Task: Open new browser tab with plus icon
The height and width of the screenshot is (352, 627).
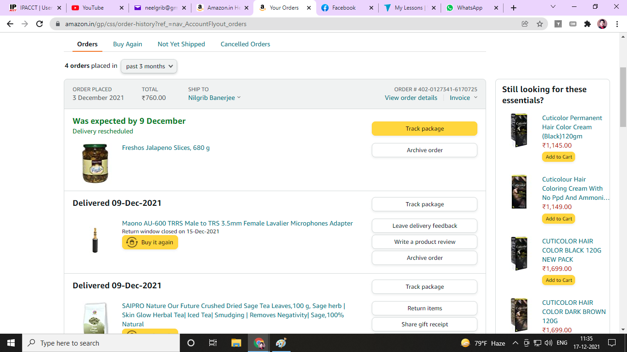Action: tap(513, 8)
